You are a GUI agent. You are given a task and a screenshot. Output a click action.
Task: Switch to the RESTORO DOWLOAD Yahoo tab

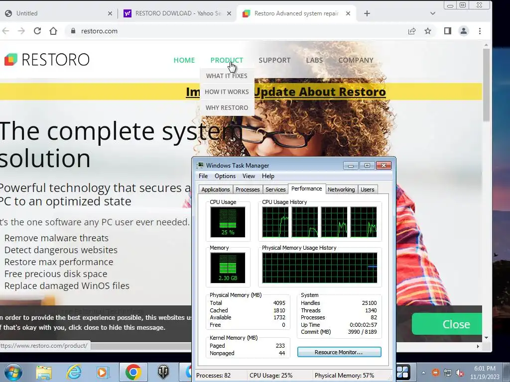[x=177, y=13]
